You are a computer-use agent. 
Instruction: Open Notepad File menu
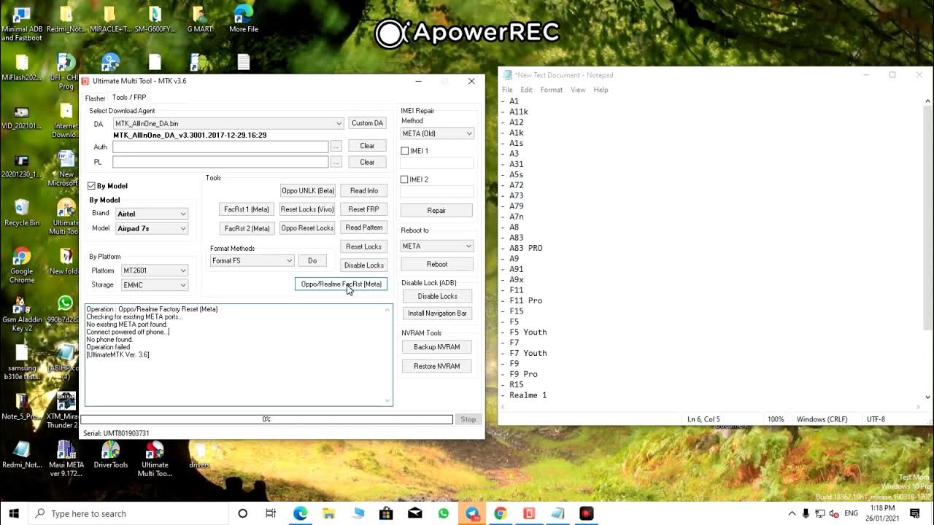point(507,90)
